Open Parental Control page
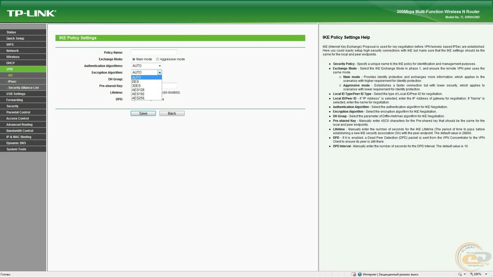 click(x=23, y=112)
